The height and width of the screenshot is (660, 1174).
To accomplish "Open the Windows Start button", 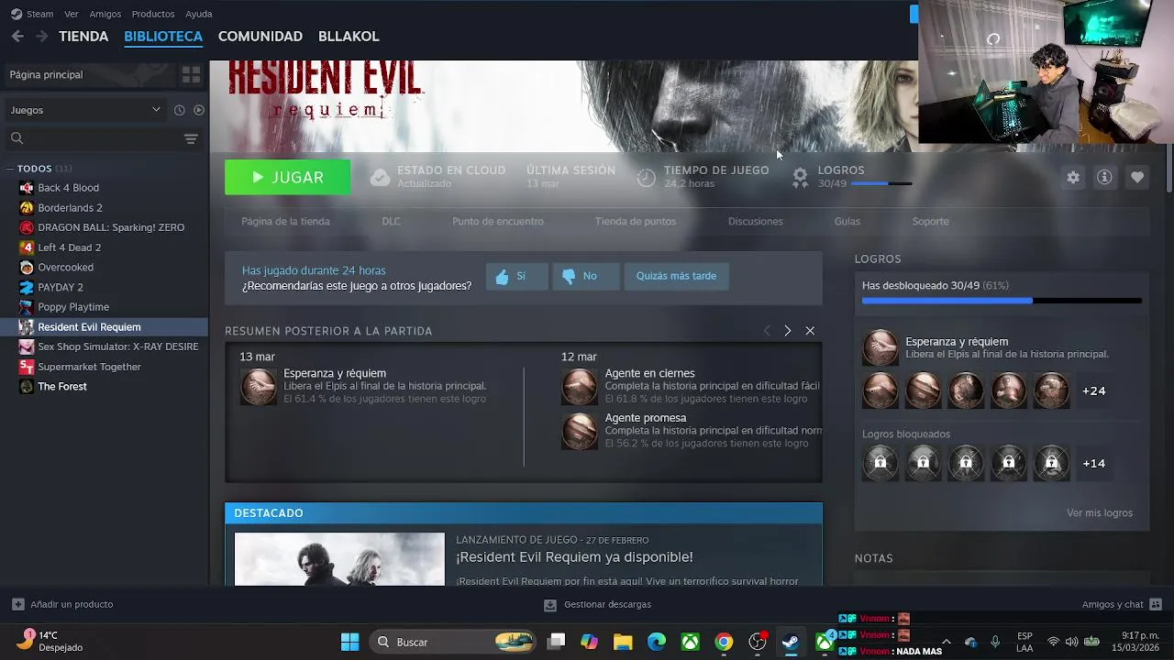I will point(350,642).
